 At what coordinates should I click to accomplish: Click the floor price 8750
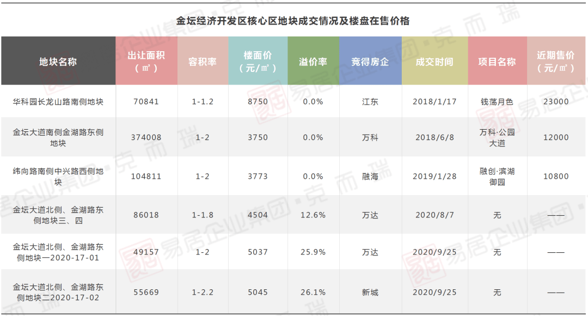[258, 102]
